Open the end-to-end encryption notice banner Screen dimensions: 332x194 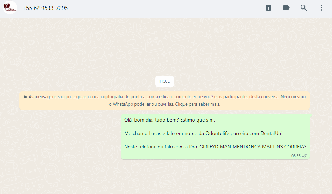(164, 100)
